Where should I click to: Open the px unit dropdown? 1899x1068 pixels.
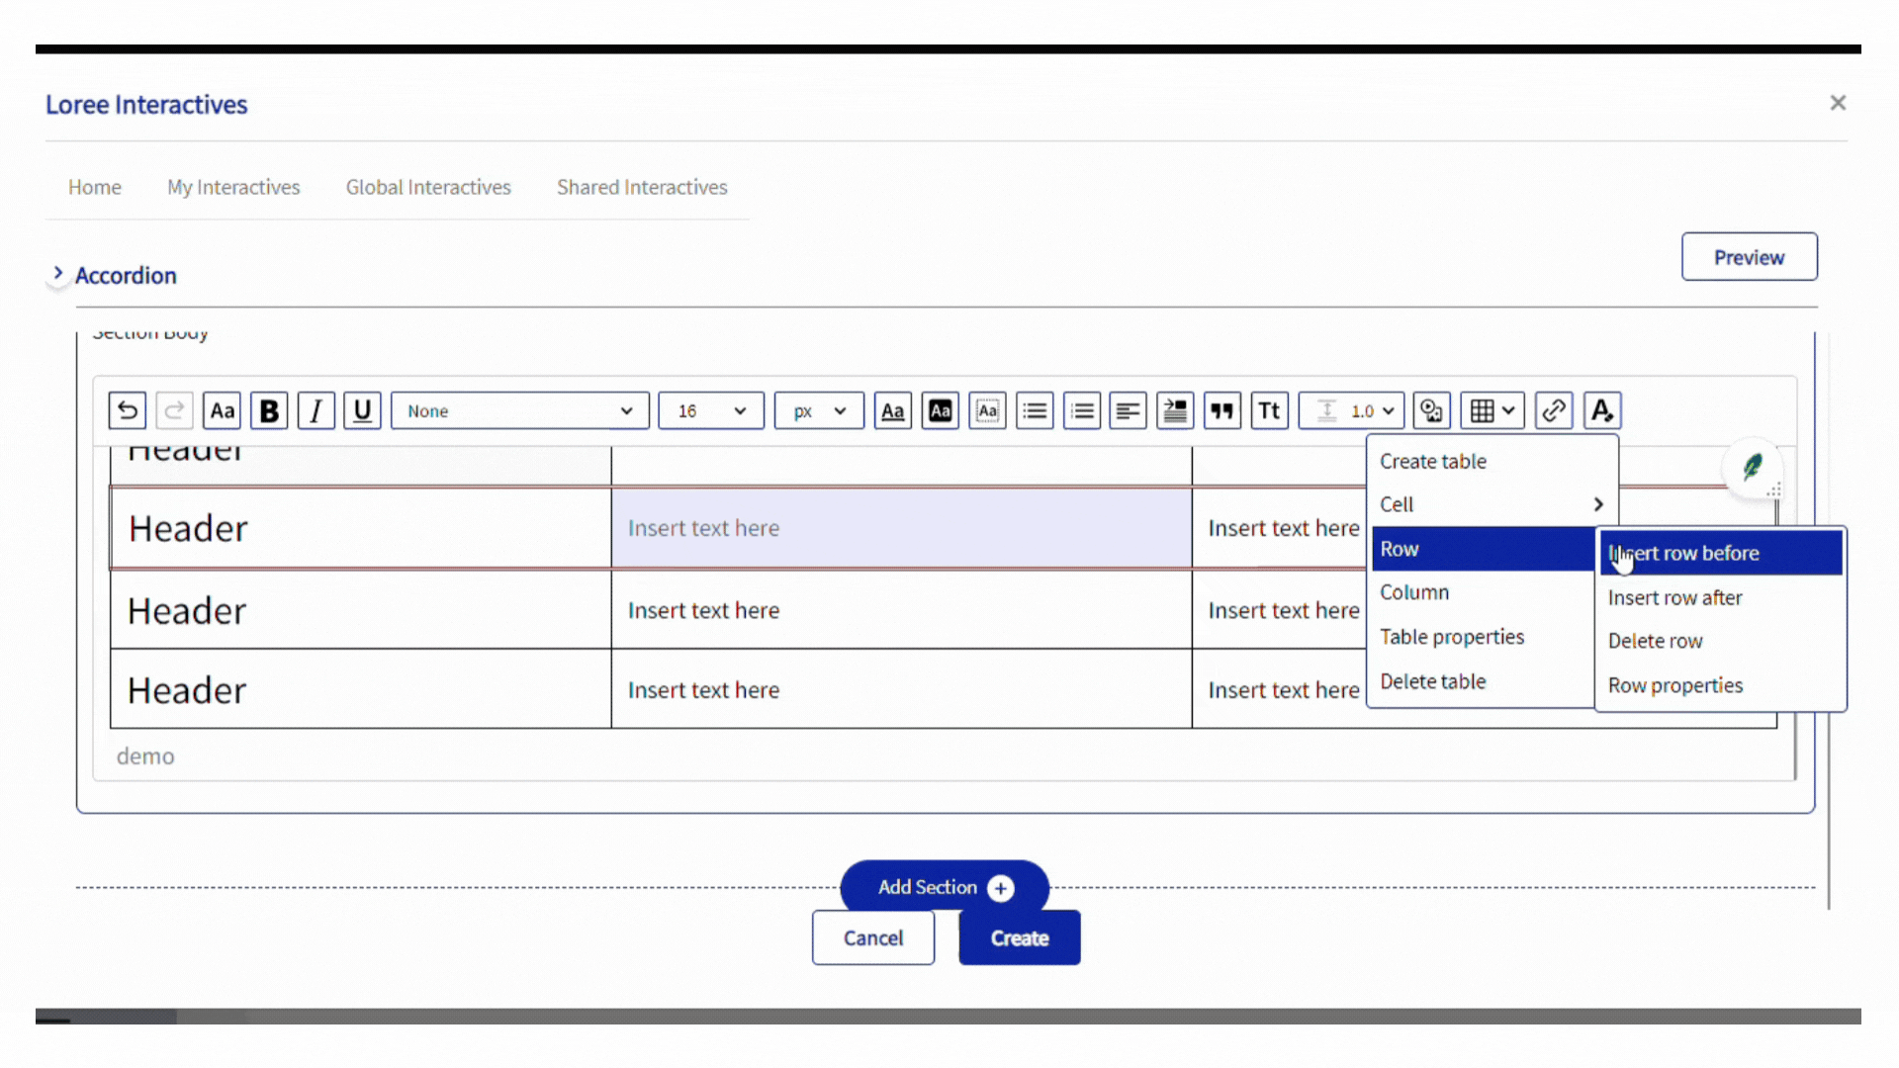819,410
